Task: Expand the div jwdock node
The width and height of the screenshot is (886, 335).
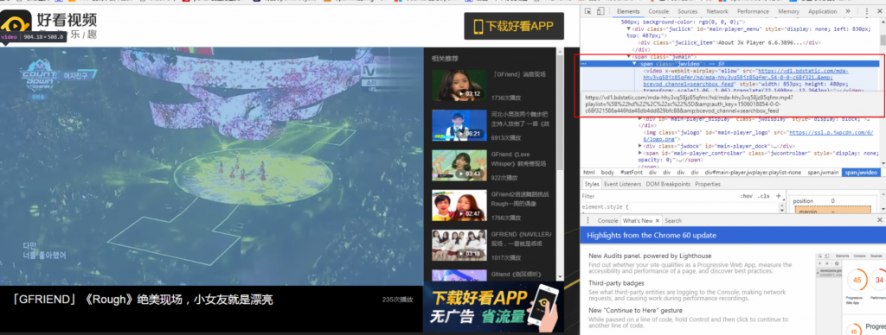Action: [639, 146]
